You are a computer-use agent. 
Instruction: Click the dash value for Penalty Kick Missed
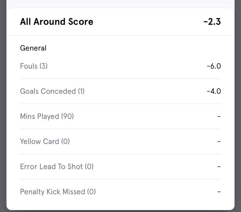[x=219, y=192]
